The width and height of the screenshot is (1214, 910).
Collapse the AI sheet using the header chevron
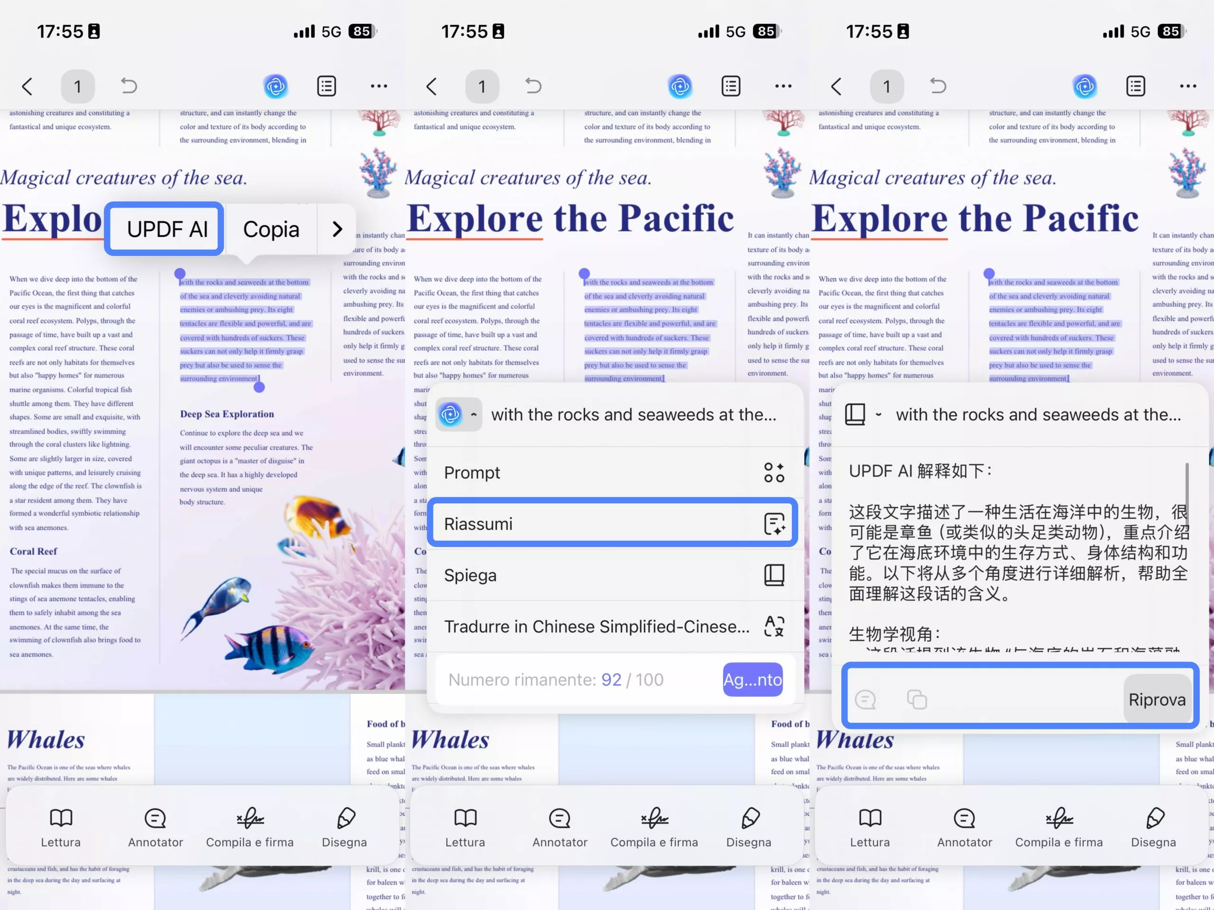click(473, 415)
